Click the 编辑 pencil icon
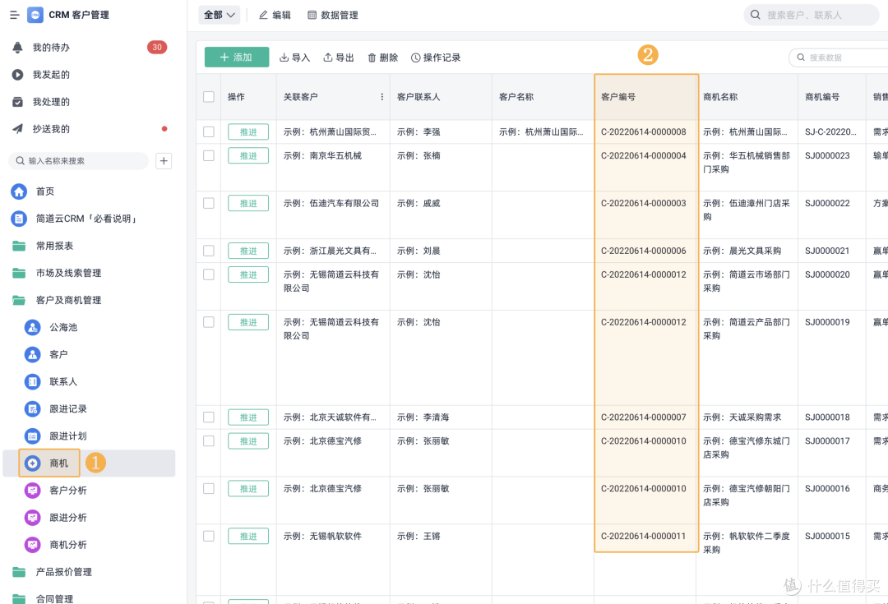Screen dimensions: 888x604 pyautogui.click(x=263, y=16)
